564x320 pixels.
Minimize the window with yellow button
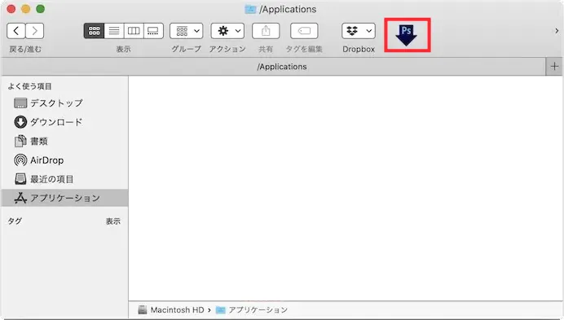point(26,9)
